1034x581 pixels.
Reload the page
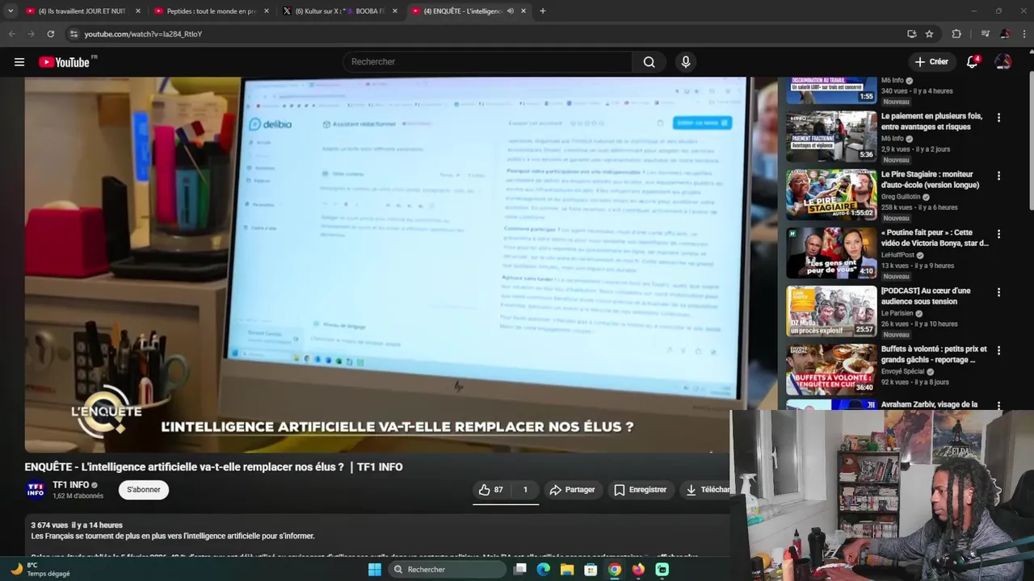pyautogui.click(x=50, y=34)
